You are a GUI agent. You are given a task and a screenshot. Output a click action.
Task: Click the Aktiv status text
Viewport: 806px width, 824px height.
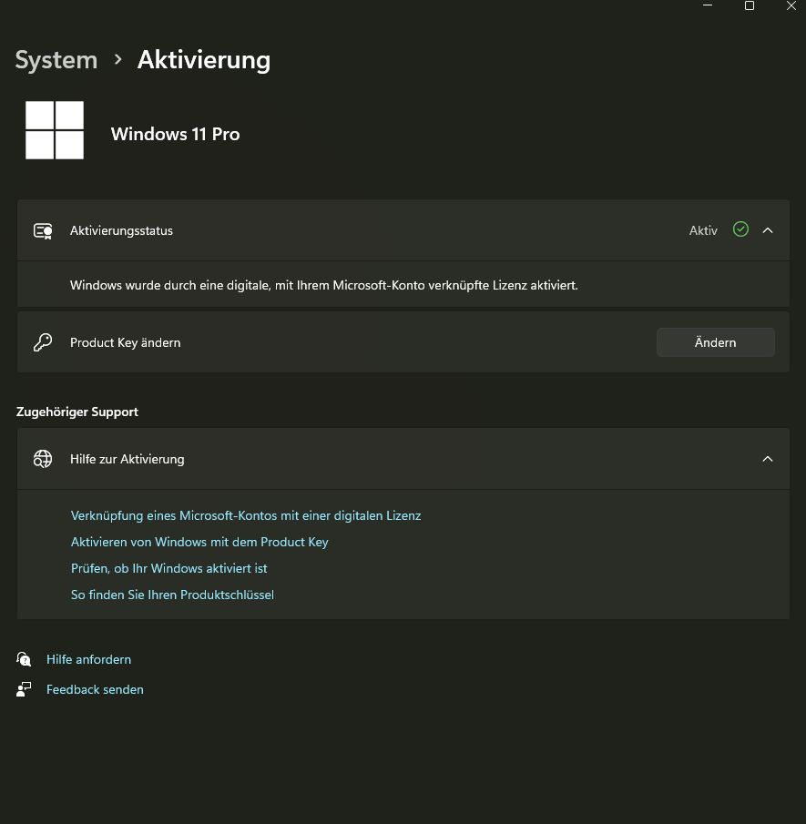703,230
